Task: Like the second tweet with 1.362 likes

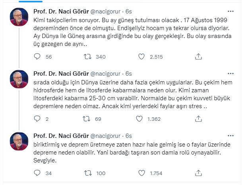Action: pyautogui.click(x=140, y=118)
